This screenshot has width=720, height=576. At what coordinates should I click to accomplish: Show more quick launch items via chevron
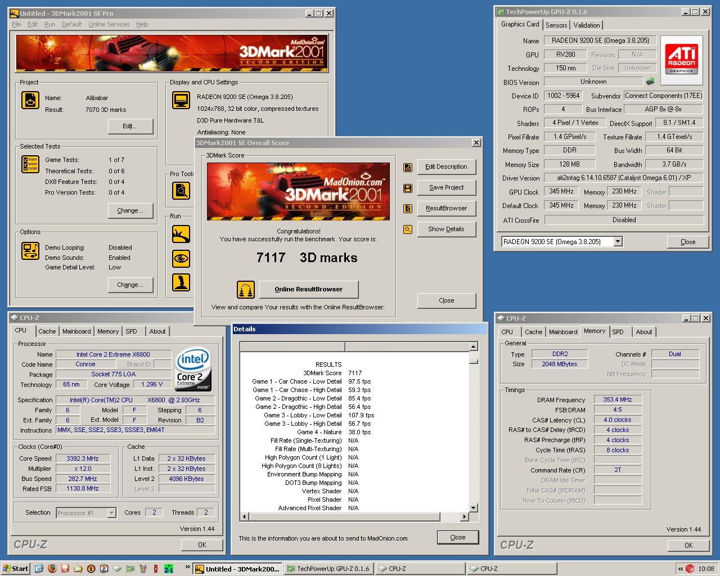coord(187,568)
